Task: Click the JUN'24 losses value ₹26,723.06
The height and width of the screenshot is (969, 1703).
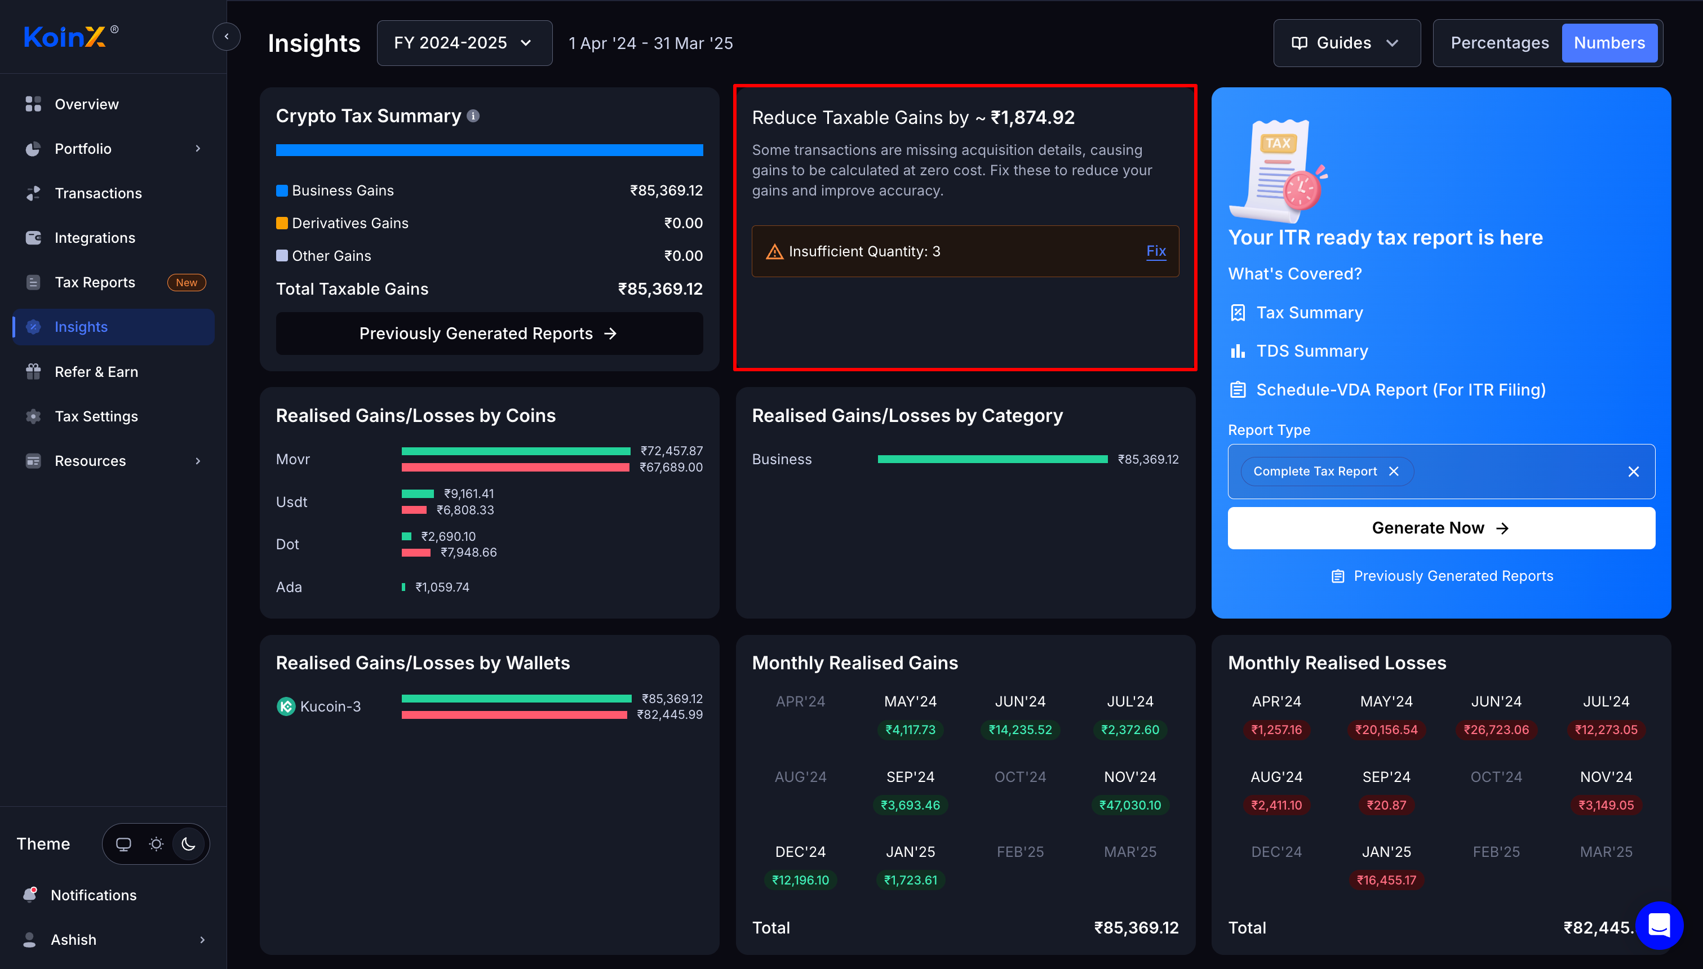Action: 1496,730
